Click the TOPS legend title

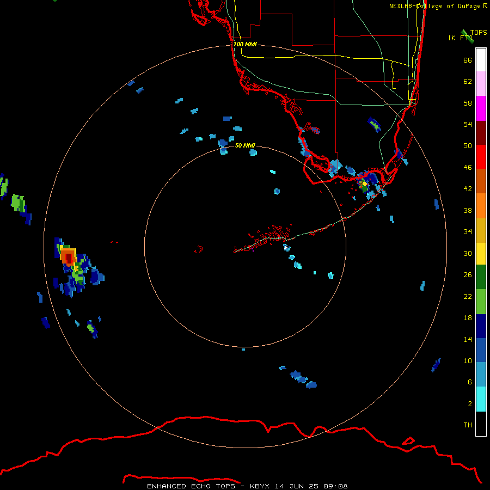(479, 33)
